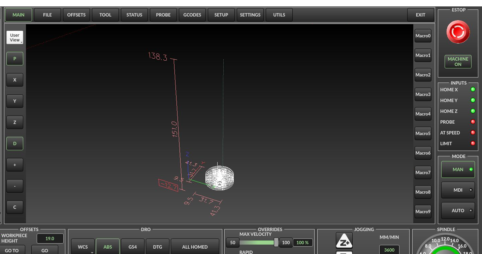Run Macro5

[423, 133]
